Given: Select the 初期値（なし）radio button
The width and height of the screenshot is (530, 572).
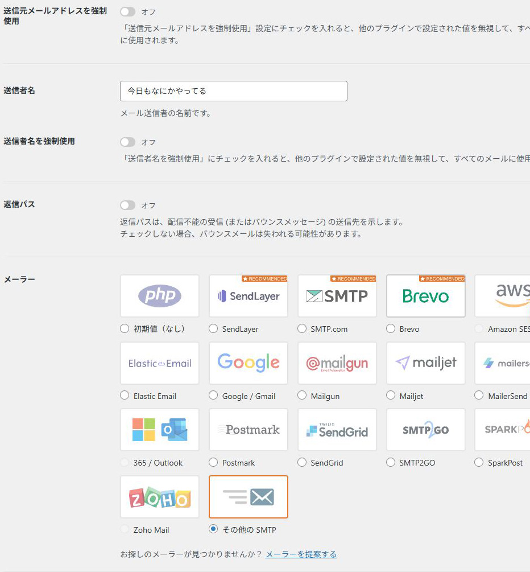Looking at the screenshot, I should tap(125, 328).
